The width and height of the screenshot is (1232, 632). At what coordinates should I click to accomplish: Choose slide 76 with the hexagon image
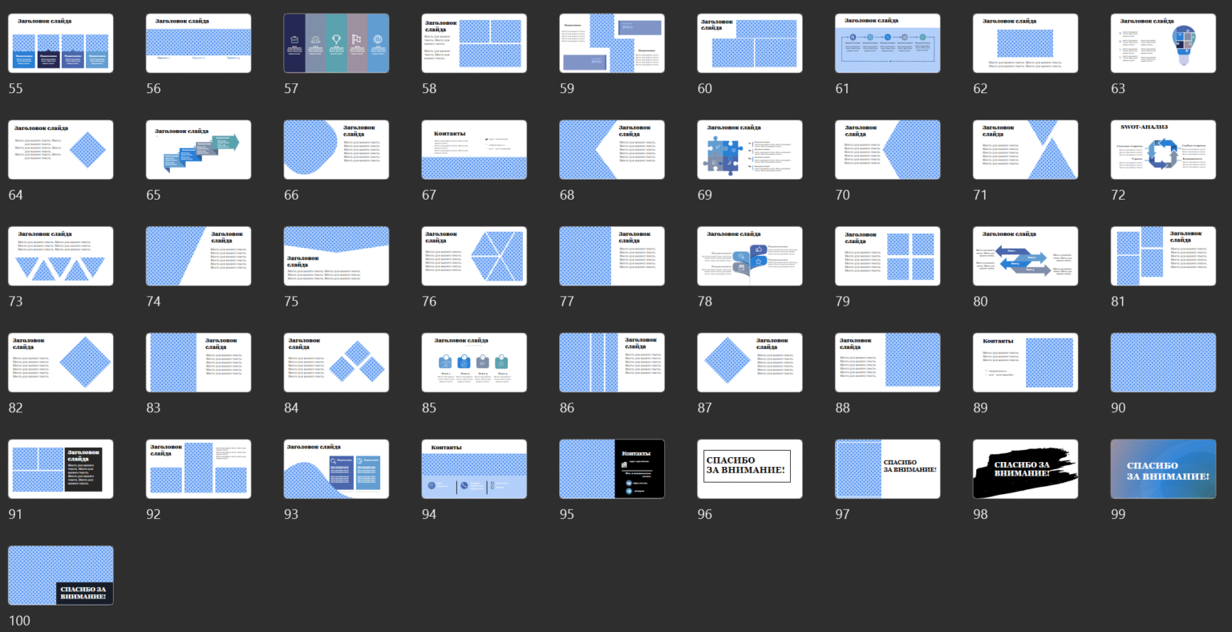click(474, 256)
